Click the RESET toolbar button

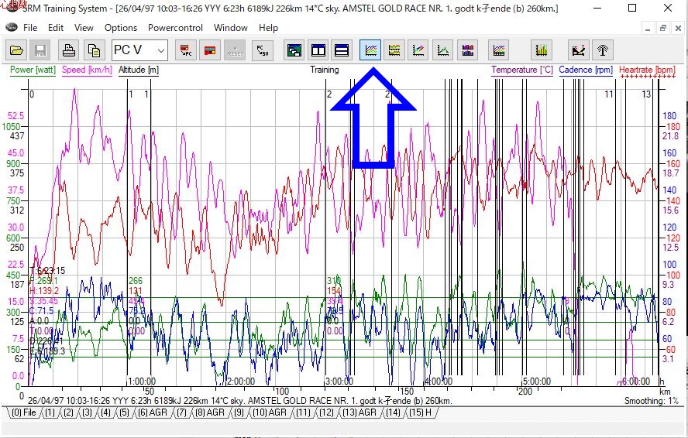[x=236, y=50]
